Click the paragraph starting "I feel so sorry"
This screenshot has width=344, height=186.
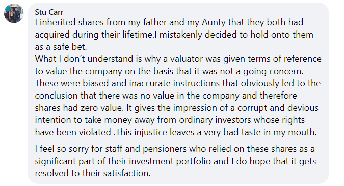tap(175, 161)
